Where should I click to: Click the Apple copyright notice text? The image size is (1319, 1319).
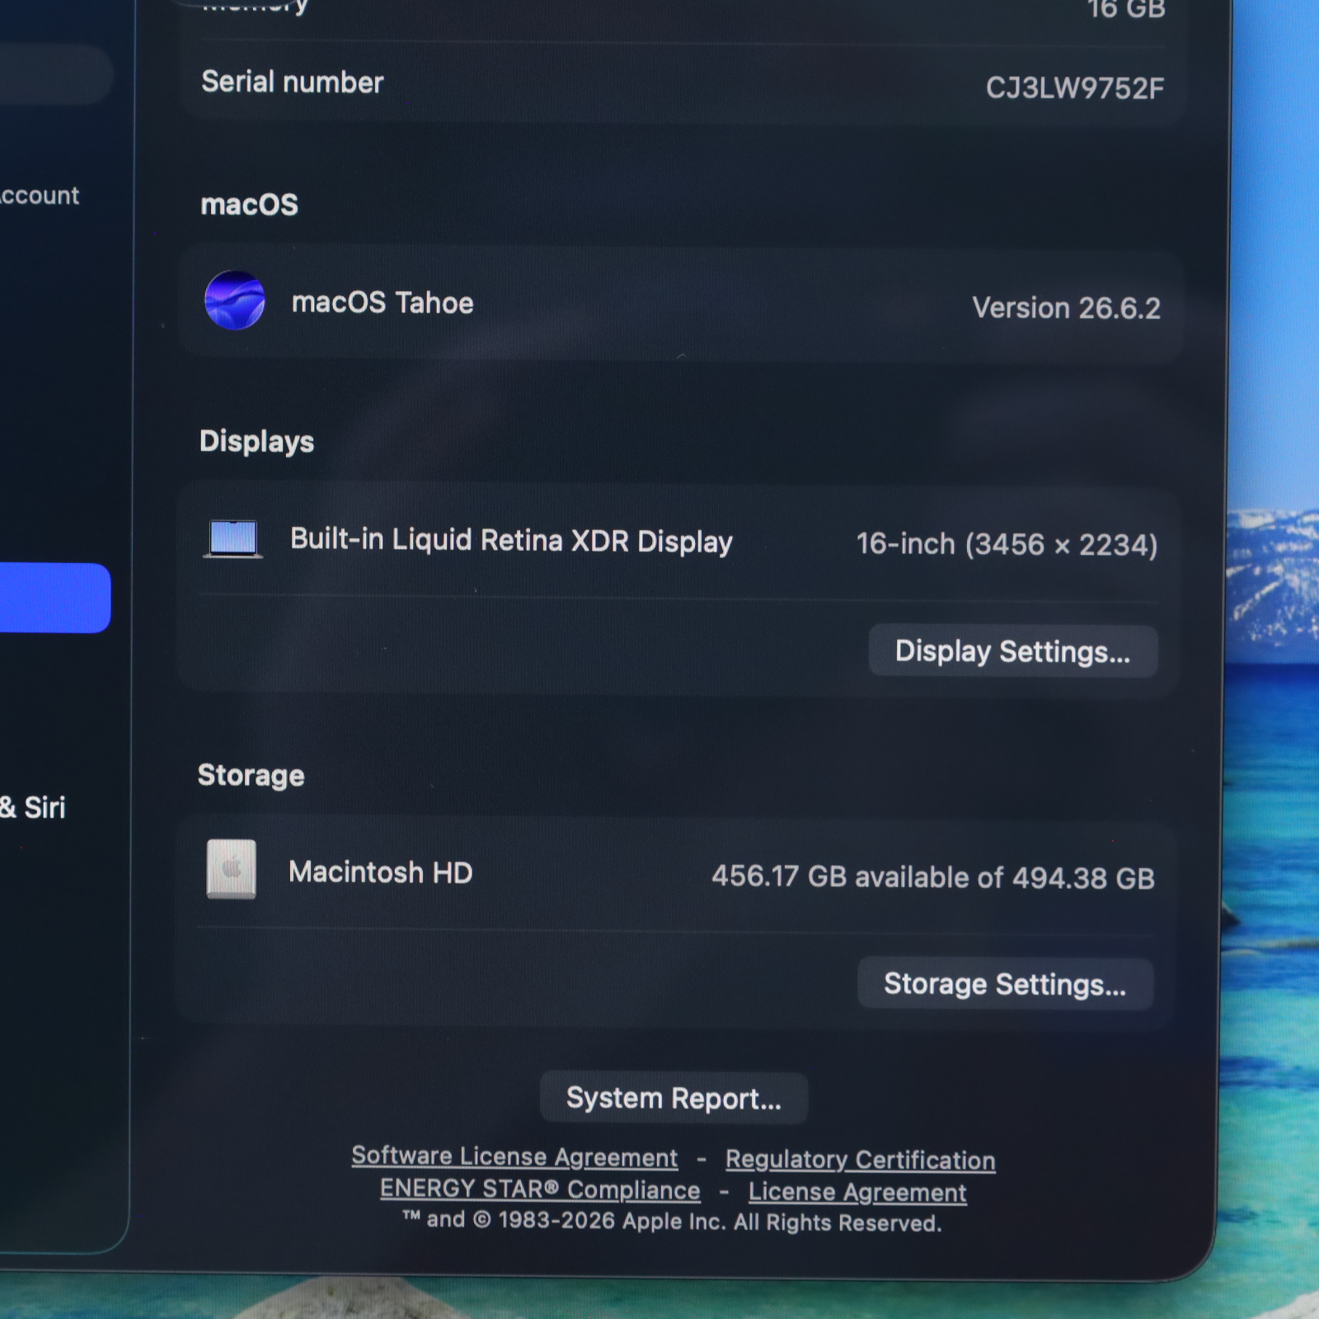tap(672, 1221)
